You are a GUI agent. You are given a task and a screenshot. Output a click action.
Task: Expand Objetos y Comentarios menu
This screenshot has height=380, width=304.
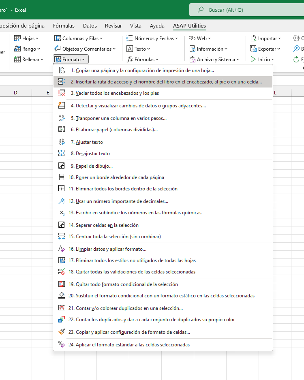(85, 49)
